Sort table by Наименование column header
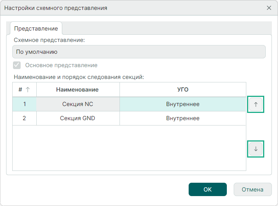Image resolution: width=278 pixels, height=206 pixels. pyautogui.click(x=78, y=90)
